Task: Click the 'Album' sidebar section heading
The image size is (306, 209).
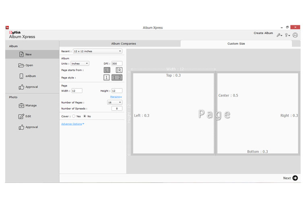Action: pyautogui.click(x=13, y=46)
